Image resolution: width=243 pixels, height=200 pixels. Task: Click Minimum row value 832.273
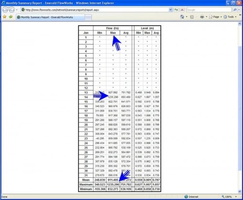[113, 189]
